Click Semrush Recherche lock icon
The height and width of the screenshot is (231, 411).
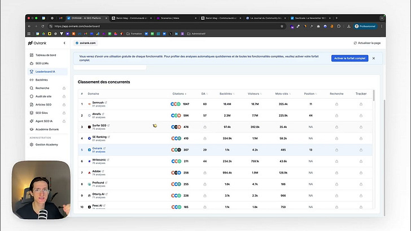point(336,104)
